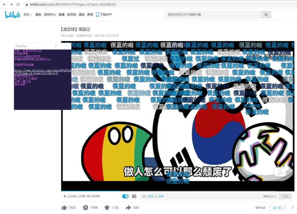This screenshot has width=297, height=214.
Task: Open the 直播 menu item
Action: pos(61,14)
